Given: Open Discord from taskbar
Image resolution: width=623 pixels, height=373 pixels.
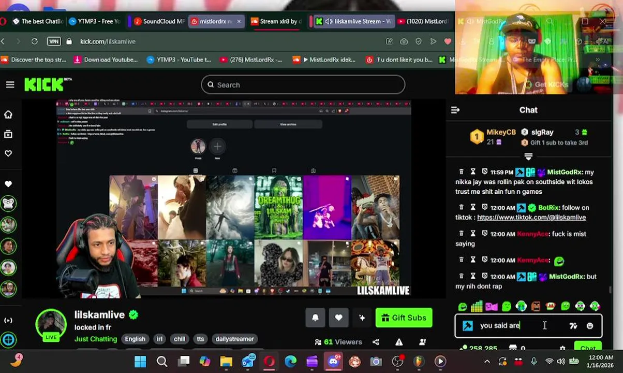Looking at the screenshot, I should click(x=333, y=361).
